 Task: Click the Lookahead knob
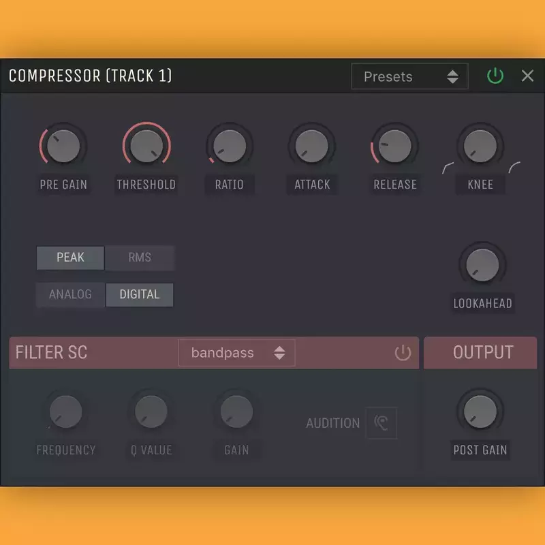482,265
